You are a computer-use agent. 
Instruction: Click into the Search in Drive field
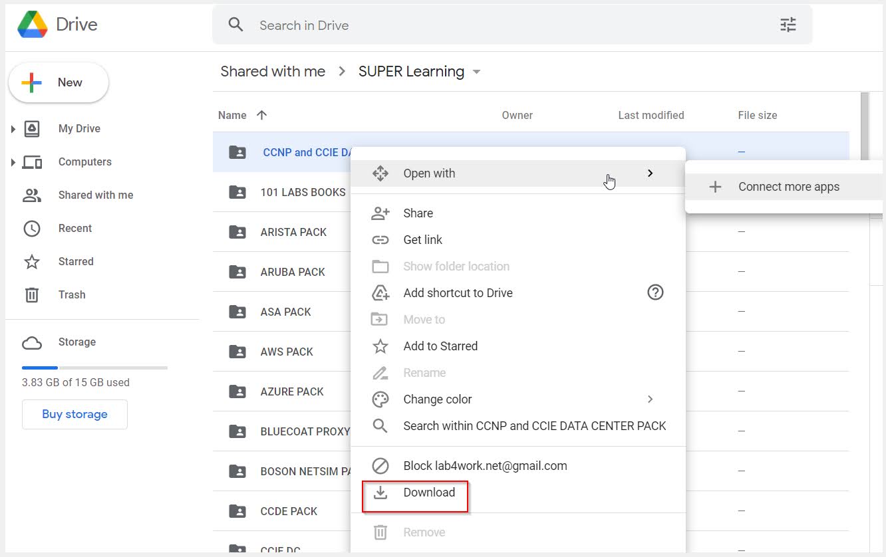(x=512, y=25)
